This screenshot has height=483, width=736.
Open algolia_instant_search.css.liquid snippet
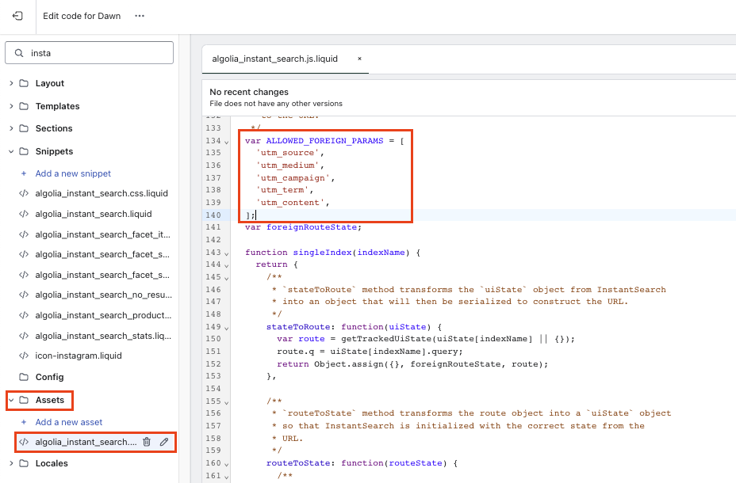(x=102, y=193)
